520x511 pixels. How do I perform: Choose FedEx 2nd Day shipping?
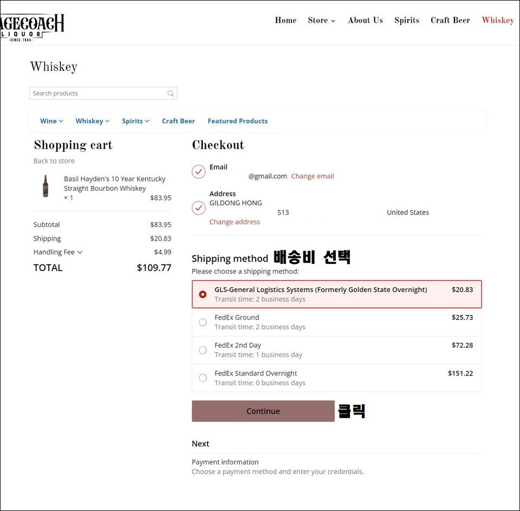click(x=336, y=350)
